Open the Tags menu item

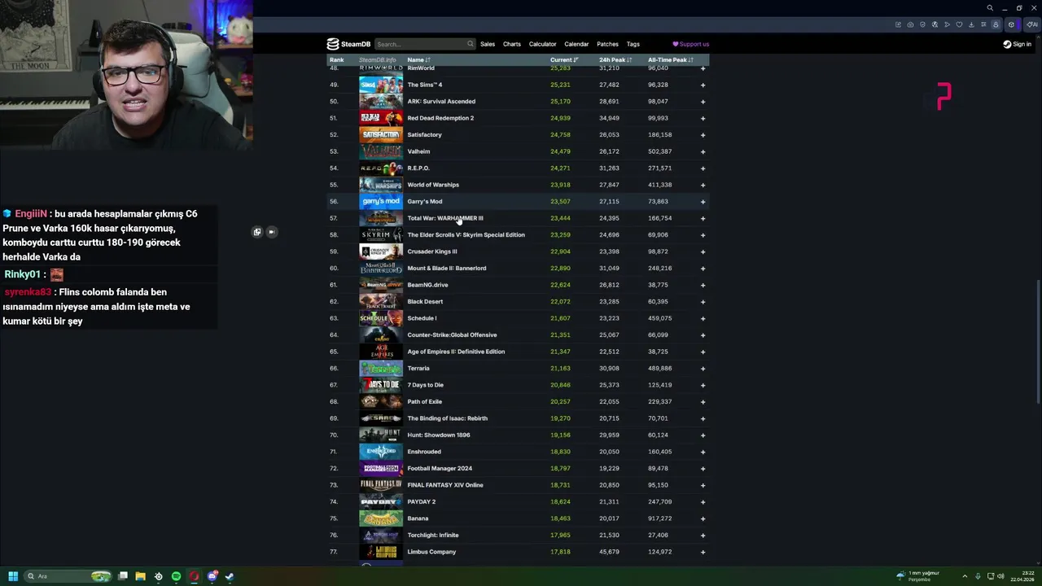(633, 44)
